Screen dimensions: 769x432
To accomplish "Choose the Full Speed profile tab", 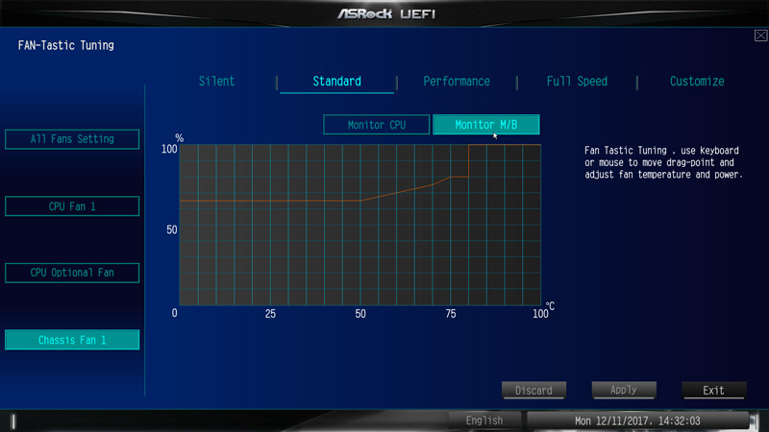I will coord(577,82).
